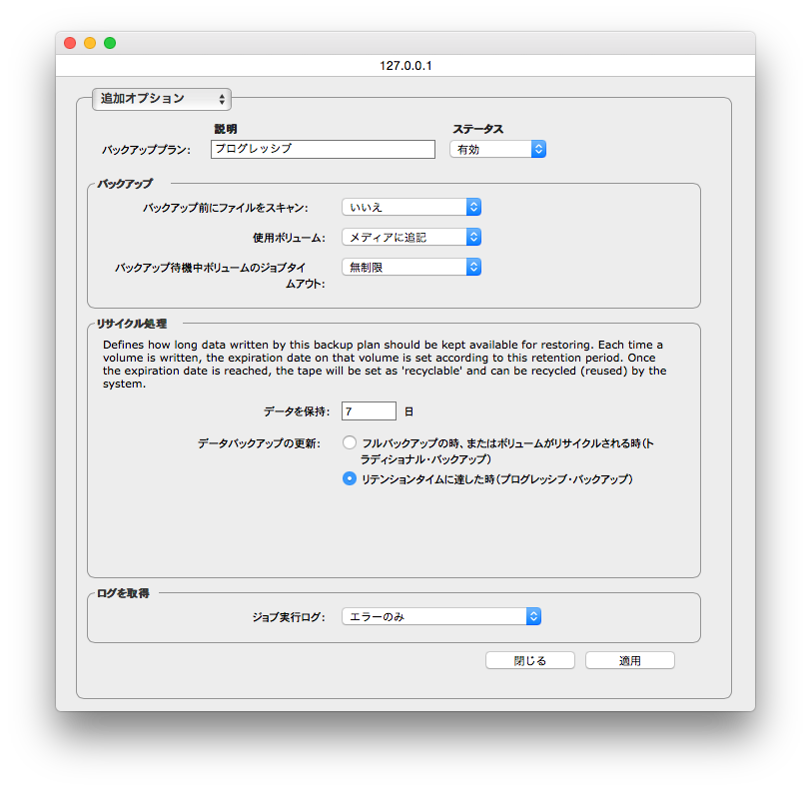Click the リサイクル処理 section heading
Screen dimensions: 811x791
(131, 324)
